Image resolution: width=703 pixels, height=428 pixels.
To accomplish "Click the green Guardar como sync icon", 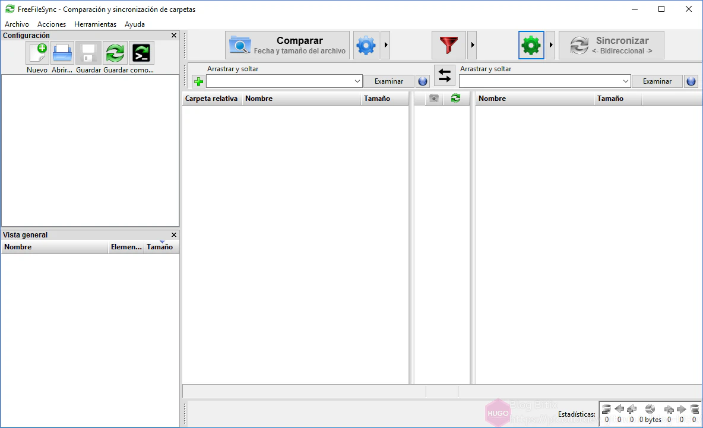I will click(115, 53).
